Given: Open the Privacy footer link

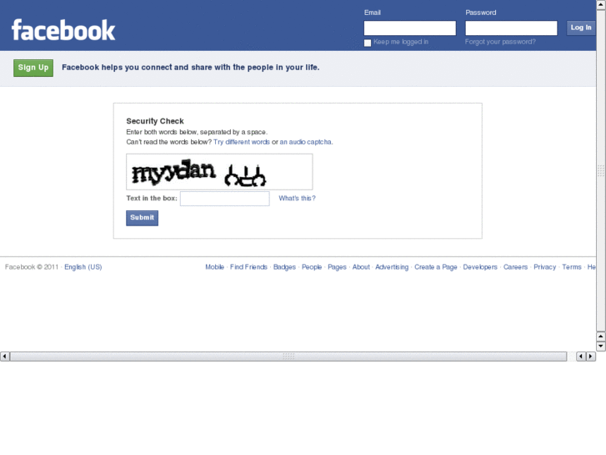Looking at the screenshot, I should tap(544, 267).
